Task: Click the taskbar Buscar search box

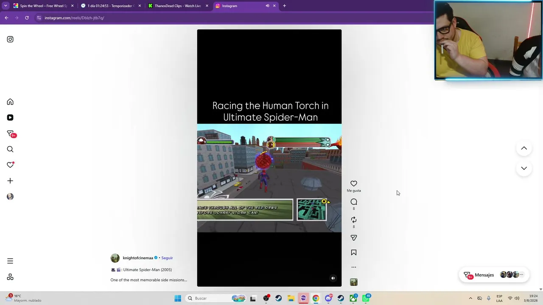Action: click(216, 299)
